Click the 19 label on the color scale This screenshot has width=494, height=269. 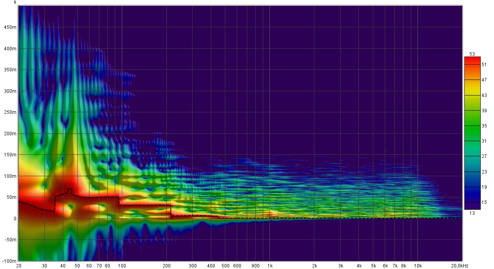coord(484,187)
